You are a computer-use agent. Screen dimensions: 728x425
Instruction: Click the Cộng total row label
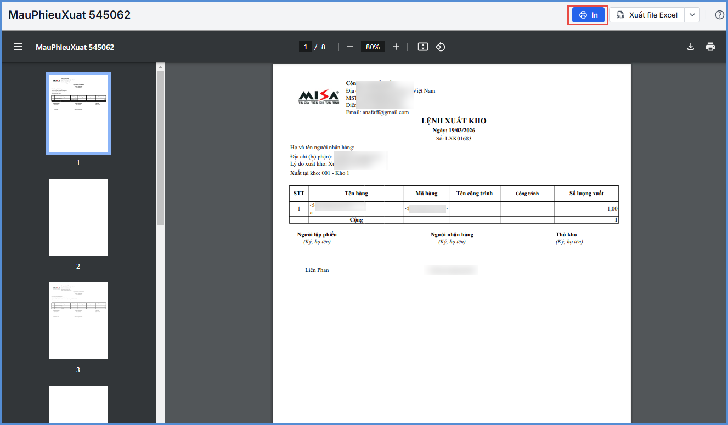tap(357, 220)
